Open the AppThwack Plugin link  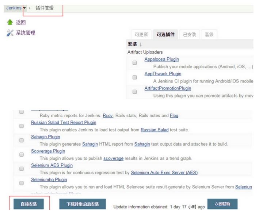[163, 74]
